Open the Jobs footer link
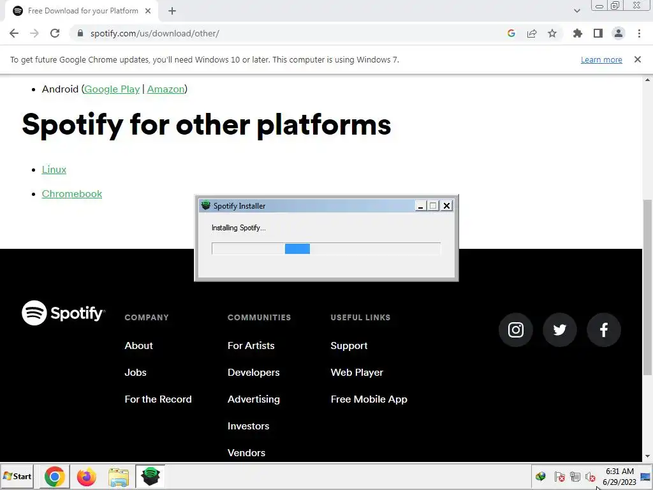This screenshot has height=490, width=653. tap(135, 373)
